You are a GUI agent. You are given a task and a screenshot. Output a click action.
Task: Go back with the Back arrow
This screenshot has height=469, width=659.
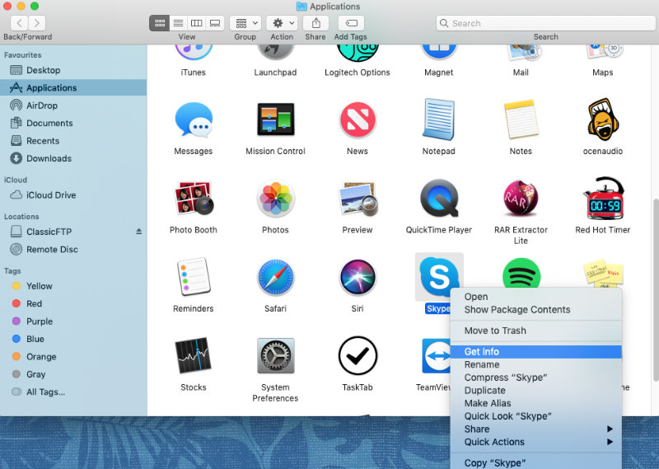(19, 23)
